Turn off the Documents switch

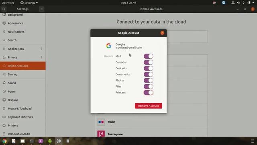click(x=148, y=74)
